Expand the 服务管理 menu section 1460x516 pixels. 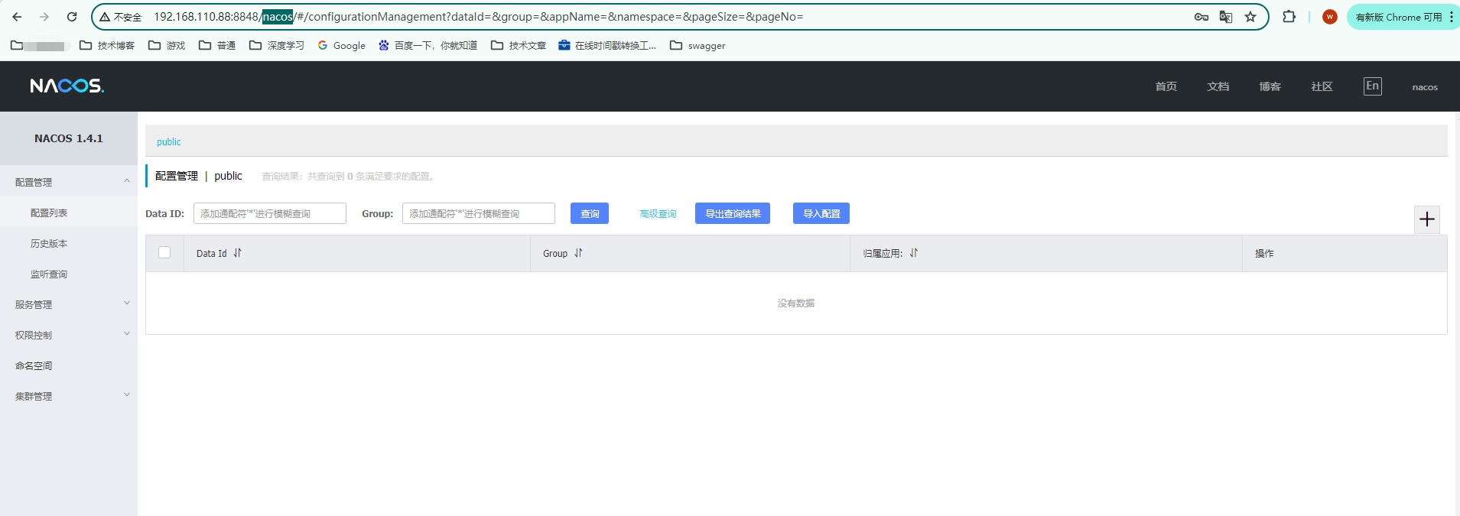click(x=69, y=304)
